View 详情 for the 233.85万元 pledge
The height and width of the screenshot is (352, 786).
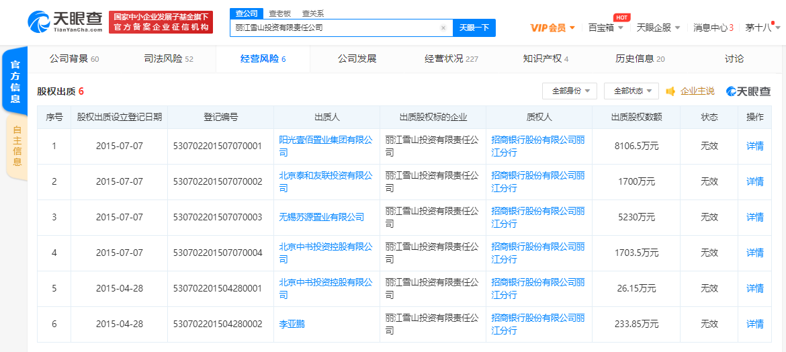[755, 324]
